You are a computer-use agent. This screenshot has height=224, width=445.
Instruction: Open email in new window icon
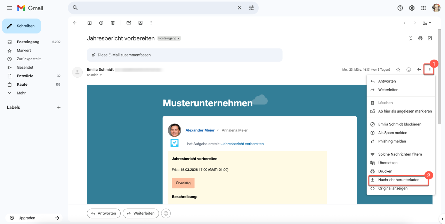[430, 38]
